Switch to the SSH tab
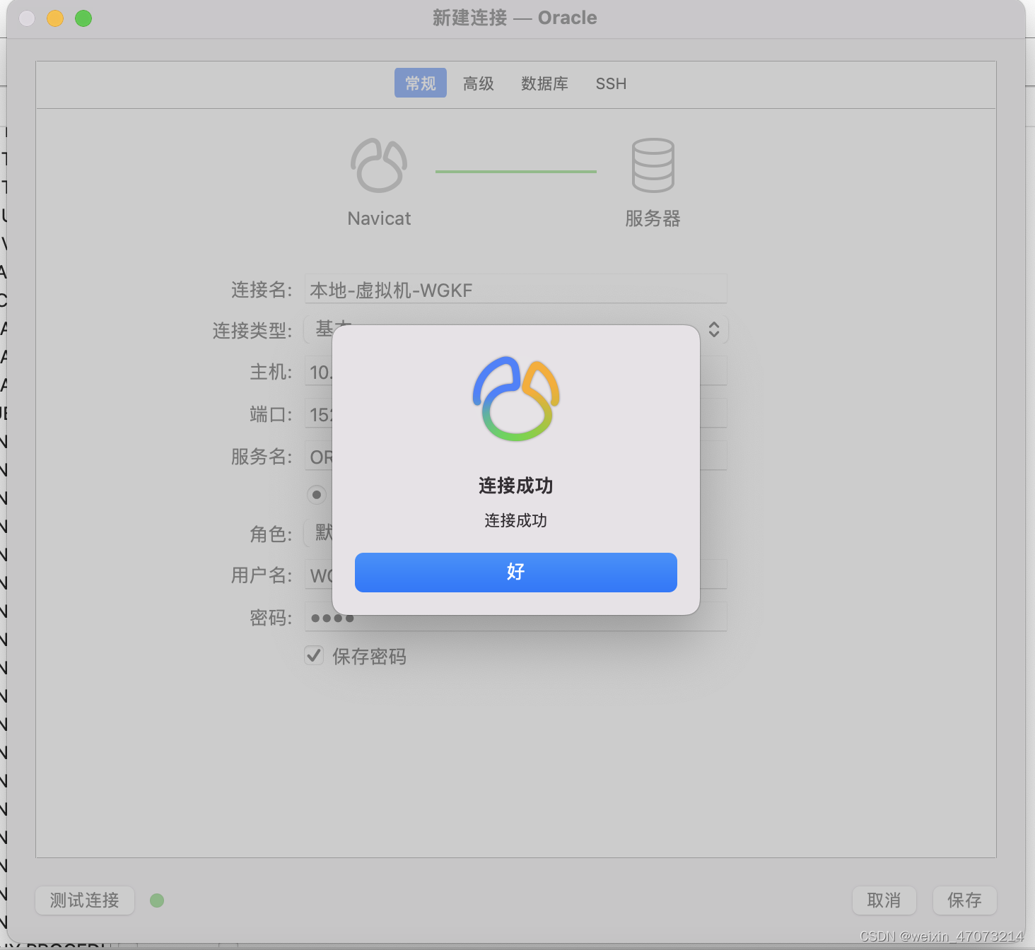Image resolution: width=1035 pixels, height=950 pixels. coord(611,83)
